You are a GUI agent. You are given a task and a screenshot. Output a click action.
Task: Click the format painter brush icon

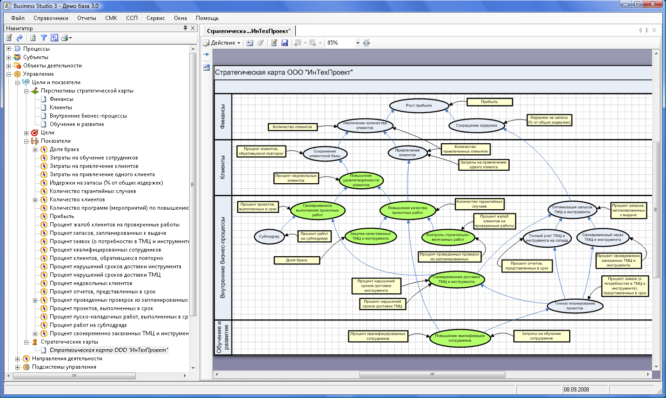pyautogui.click(x=260, y=43)
